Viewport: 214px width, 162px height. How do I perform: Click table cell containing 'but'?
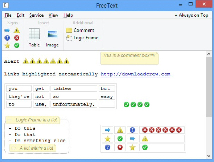pyautogui.click(x=107, y=89)
